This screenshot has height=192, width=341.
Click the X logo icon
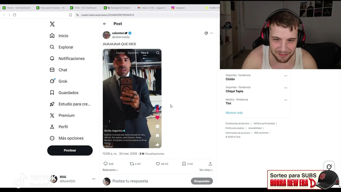(52, 24)
